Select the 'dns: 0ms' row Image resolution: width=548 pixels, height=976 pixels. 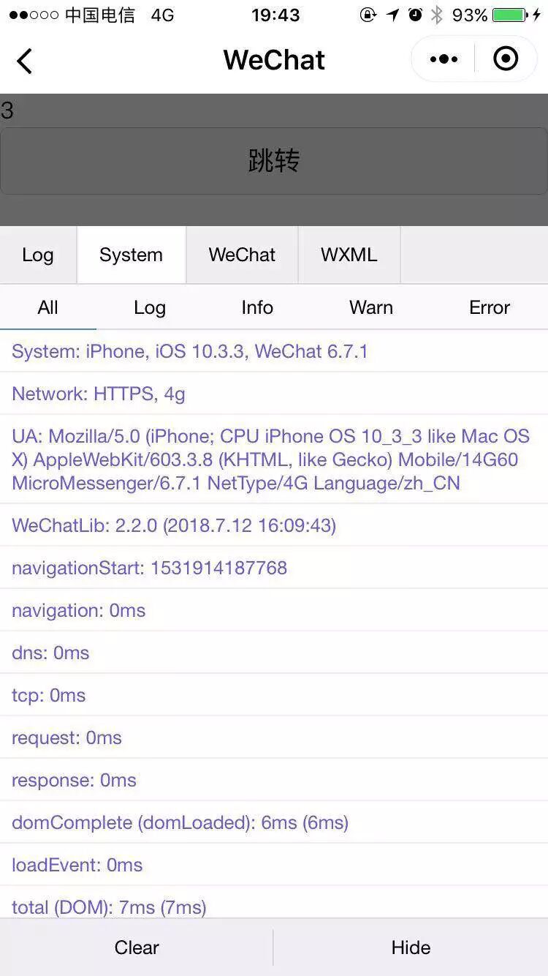click(274, 653)
